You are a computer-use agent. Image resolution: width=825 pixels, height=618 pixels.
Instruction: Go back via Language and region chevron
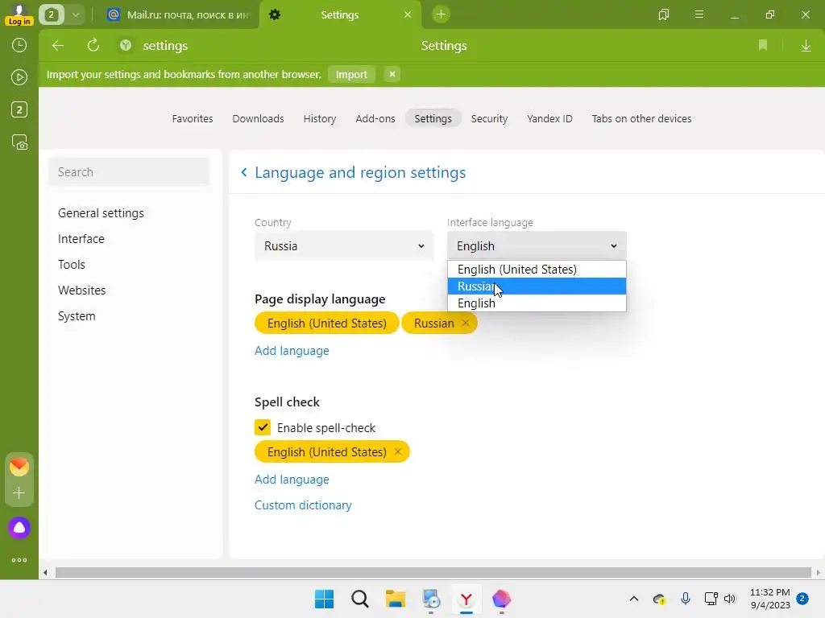tap(243, 172)
